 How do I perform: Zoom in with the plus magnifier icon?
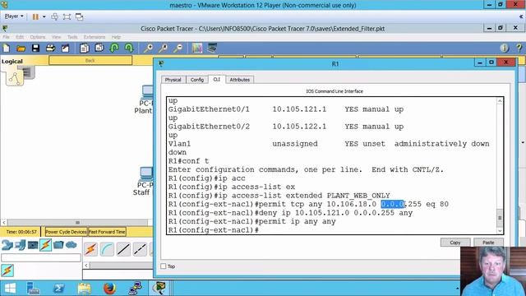(x=148, y=49)
